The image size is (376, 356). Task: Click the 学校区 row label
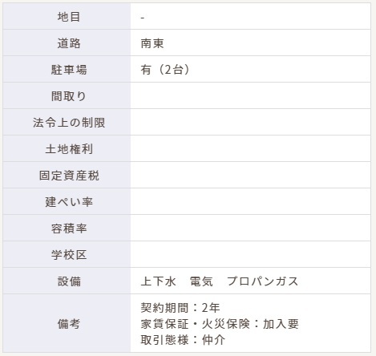(x=69, y=255)
